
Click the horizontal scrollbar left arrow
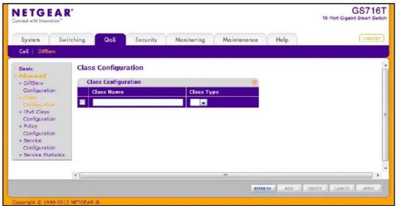pyautogui.click(x=76, y=175)
